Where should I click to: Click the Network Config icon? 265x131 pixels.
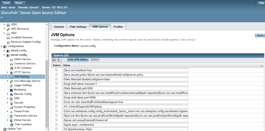pyautogui.click(x=11, y=94)
